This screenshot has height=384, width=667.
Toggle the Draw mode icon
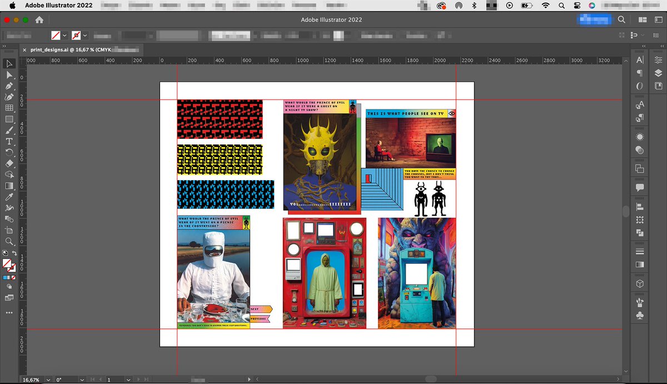coord(9,286)
